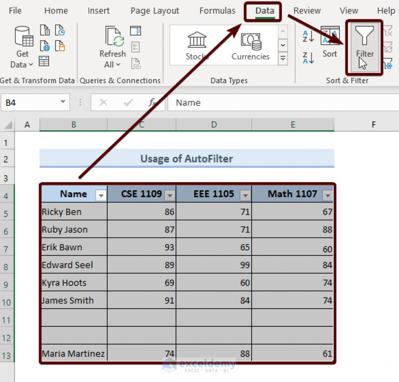The width and height of the screenshot is (399, 382).
Task: Select column F header
Action: point(374,125)
